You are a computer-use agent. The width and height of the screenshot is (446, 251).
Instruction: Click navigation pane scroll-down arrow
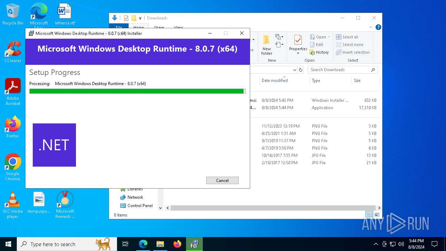(160, 208)
